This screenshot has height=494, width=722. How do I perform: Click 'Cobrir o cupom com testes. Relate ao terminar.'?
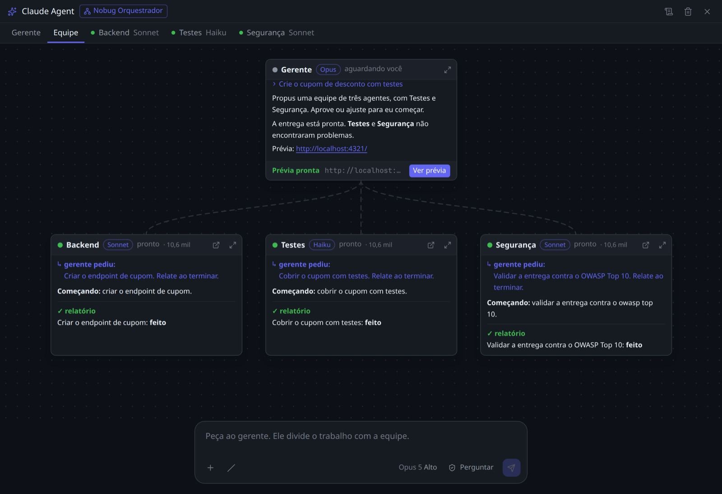click(356, 276)
